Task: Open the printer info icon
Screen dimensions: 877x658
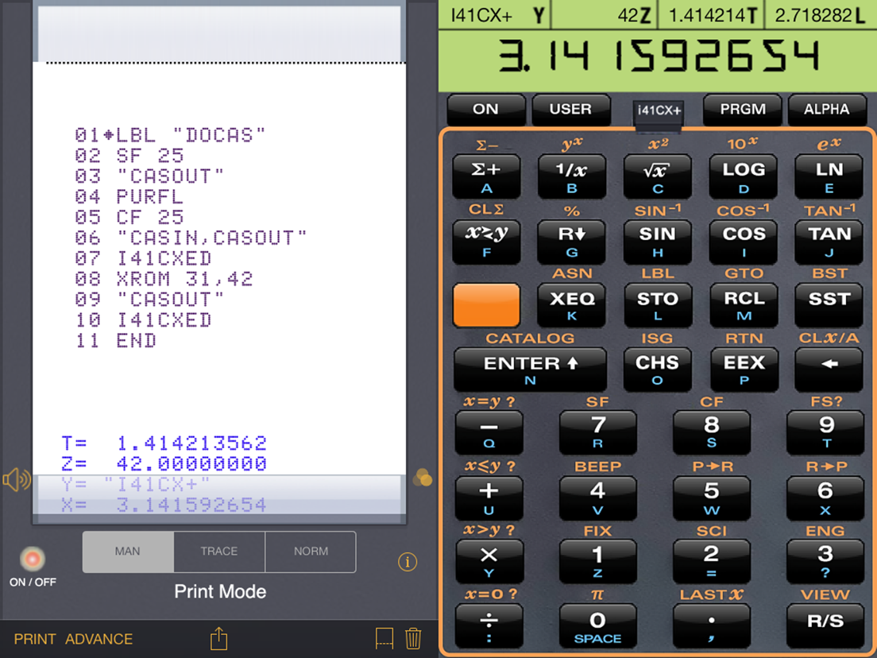Action: tap(408, 562)
